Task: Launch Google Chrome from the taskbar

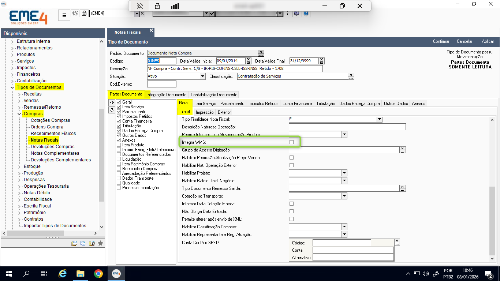Action: coord(98,273)
